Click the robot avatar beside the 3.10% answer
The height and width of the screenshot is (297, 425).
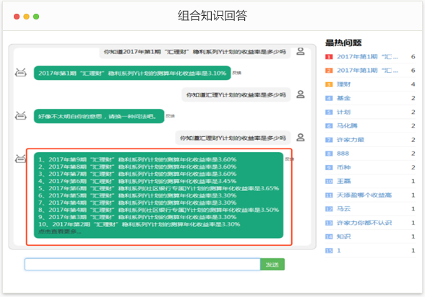coord(20,73)
